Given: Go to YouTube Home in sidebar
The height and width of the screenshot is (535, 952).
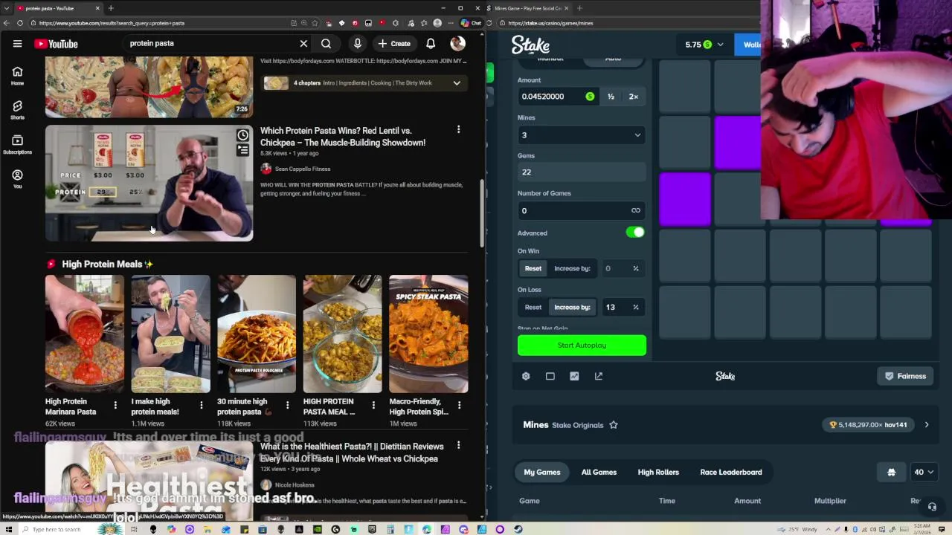Looking at the screenshot, I should [x=17, y=76].
